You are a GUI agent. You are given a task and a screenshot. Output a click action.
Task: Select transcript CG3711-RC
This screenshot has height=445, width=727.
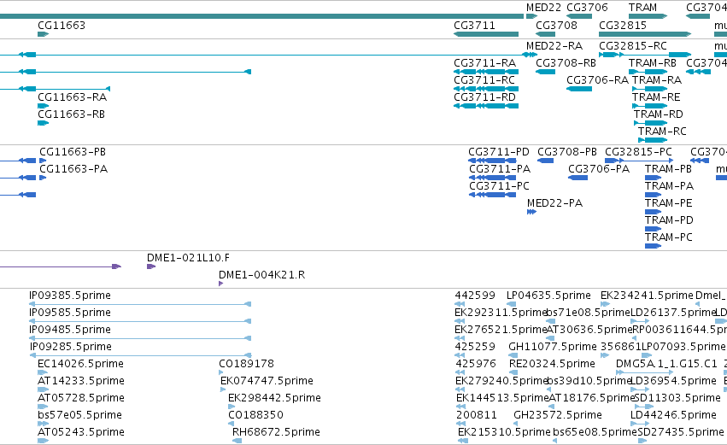tap(484, 80)
